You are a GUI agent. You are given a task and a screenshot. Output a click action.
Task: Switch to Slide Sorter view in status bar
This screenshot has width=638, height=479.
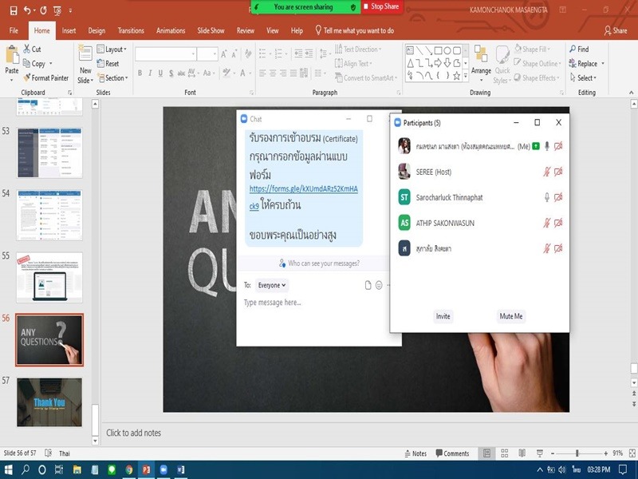(x=503, y=453)
